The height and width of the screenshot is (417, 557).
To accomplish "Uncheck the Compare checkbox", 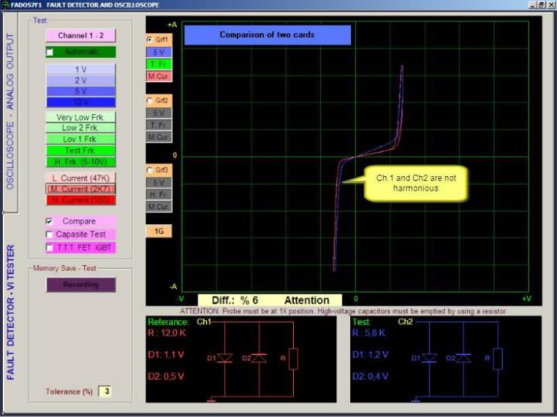I will click(50, 221).
